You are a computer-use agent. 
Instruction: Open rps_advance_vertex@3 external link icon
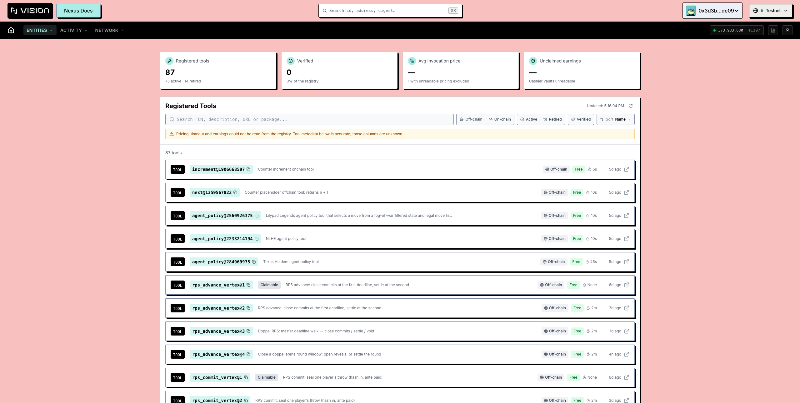tap(627, 331)
